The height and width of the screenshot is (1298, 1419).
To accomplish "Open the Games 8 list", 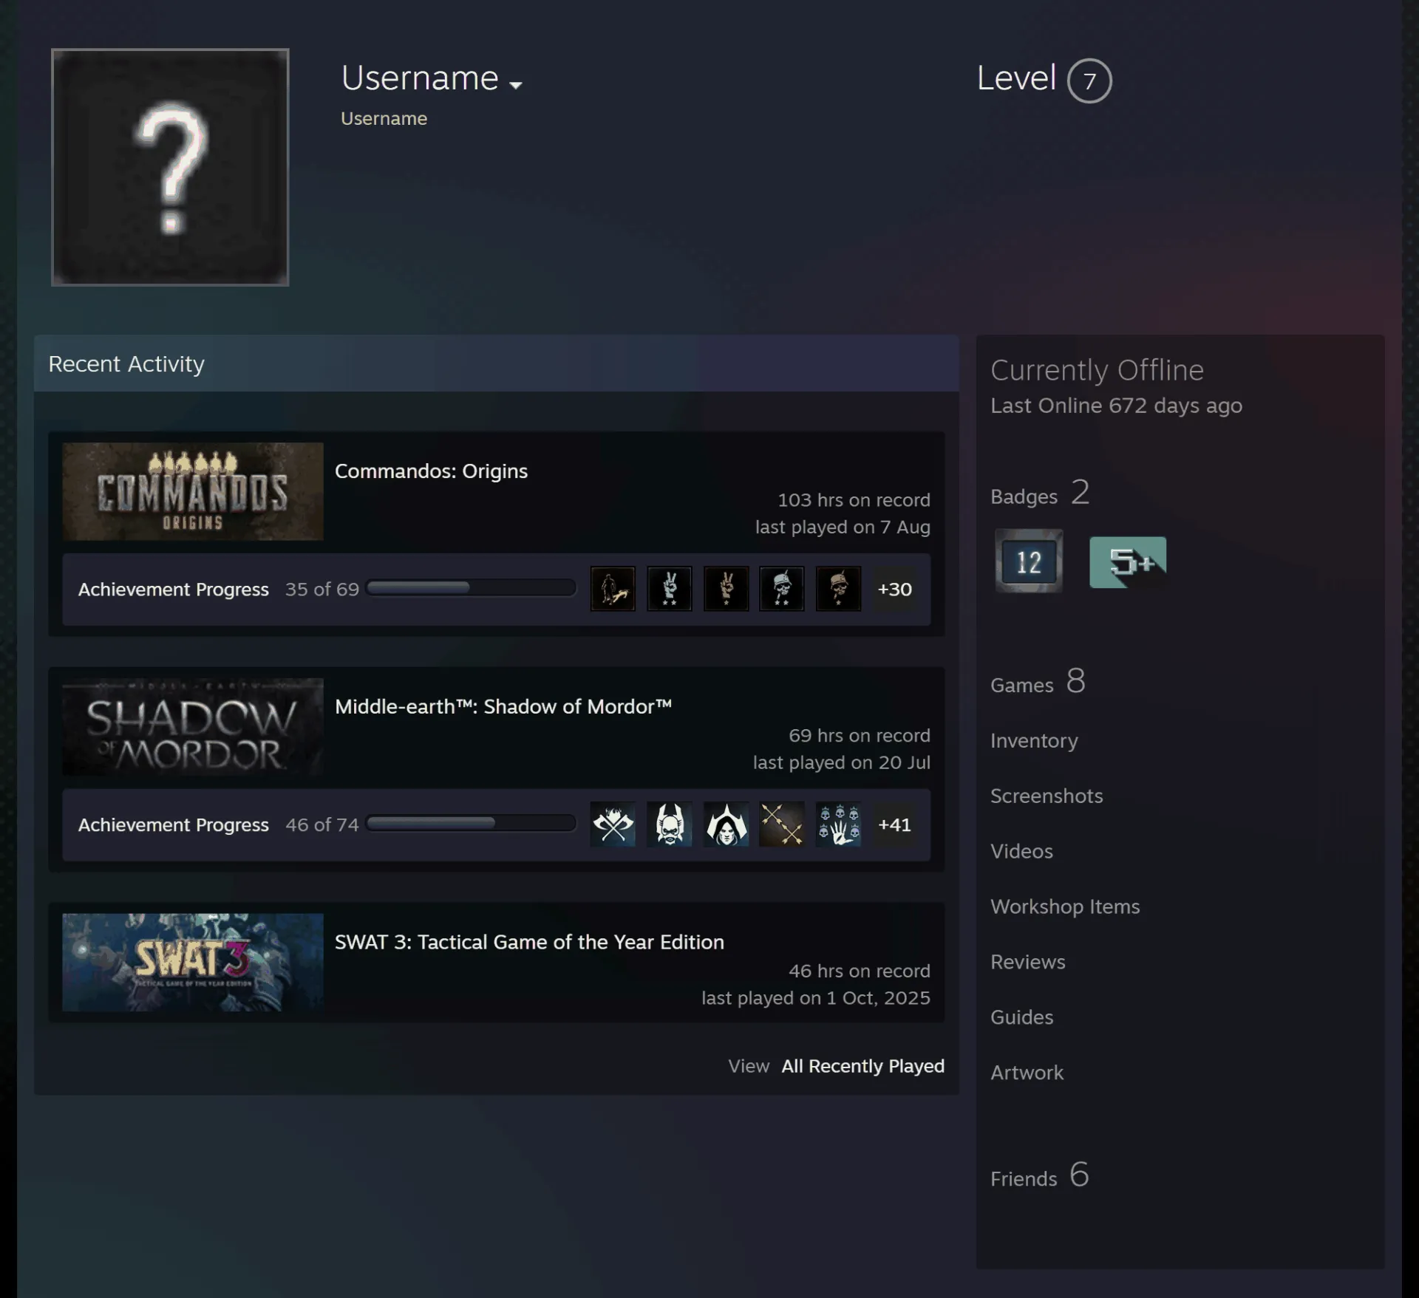I will (x=1038, y=682).
